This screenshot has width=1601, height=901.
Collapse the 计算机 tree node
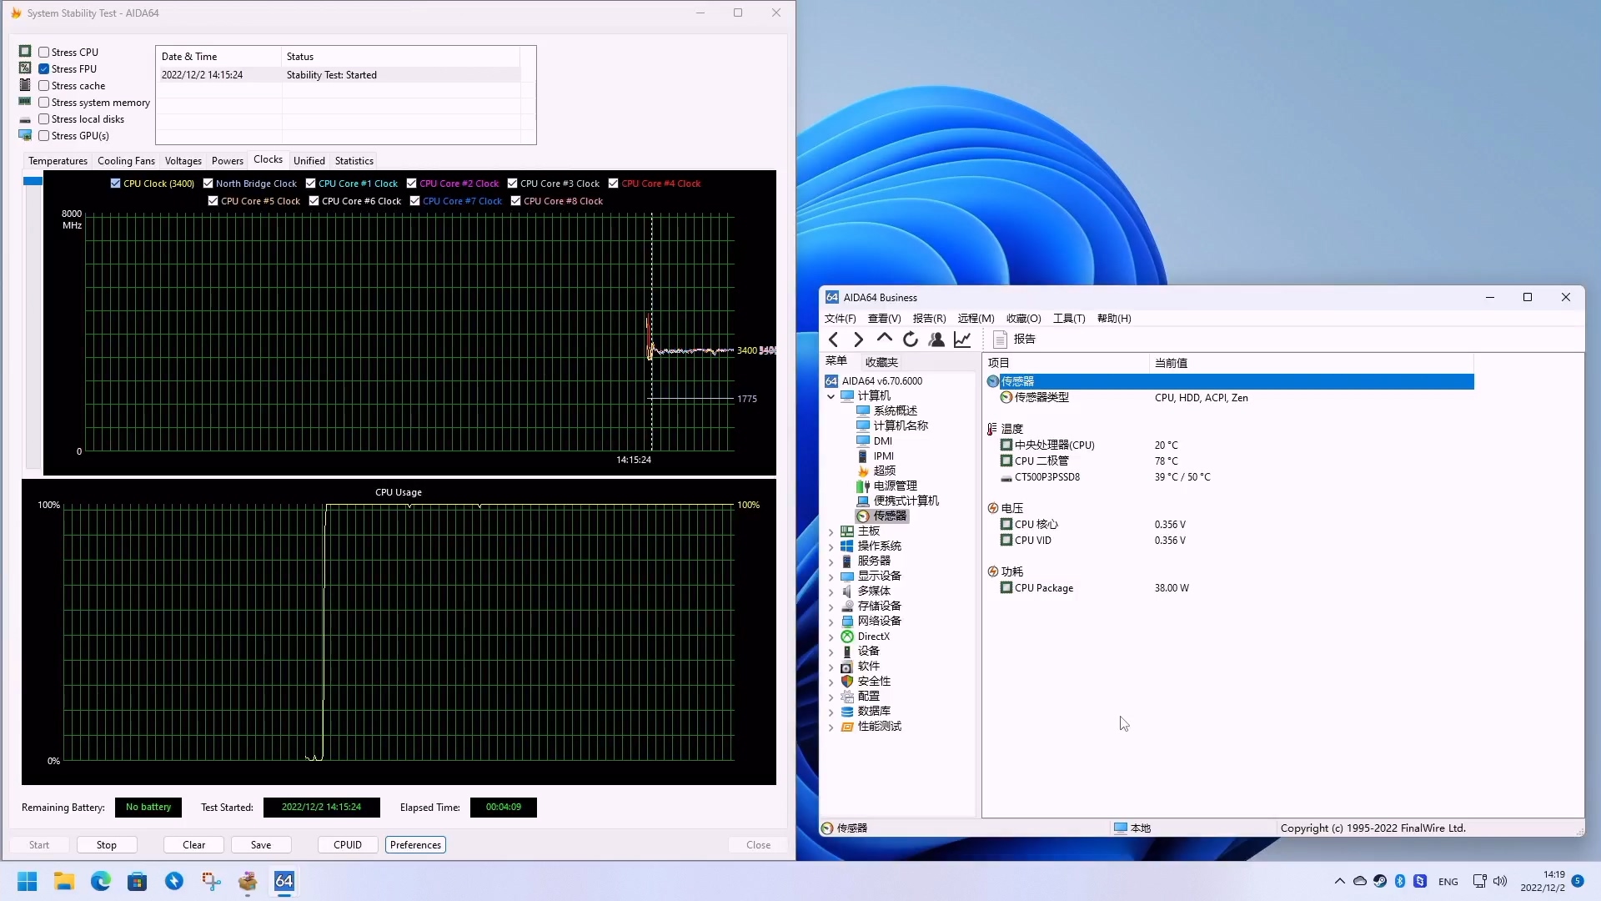[x=831, y=396]
